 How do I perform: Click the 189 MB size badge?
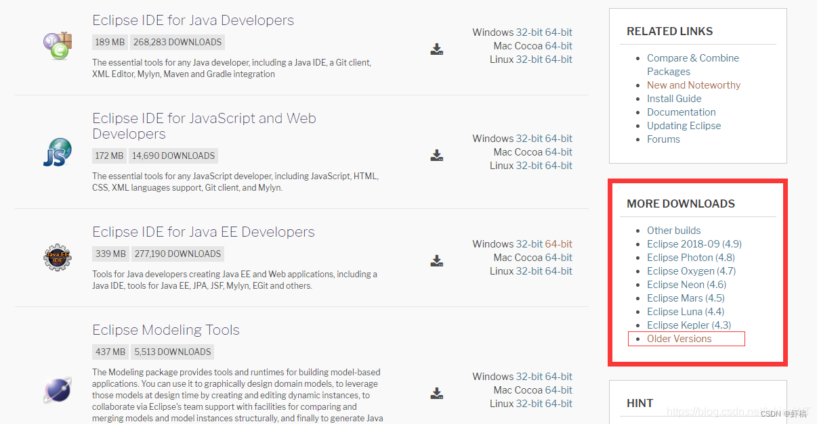[x=110, y=42]
